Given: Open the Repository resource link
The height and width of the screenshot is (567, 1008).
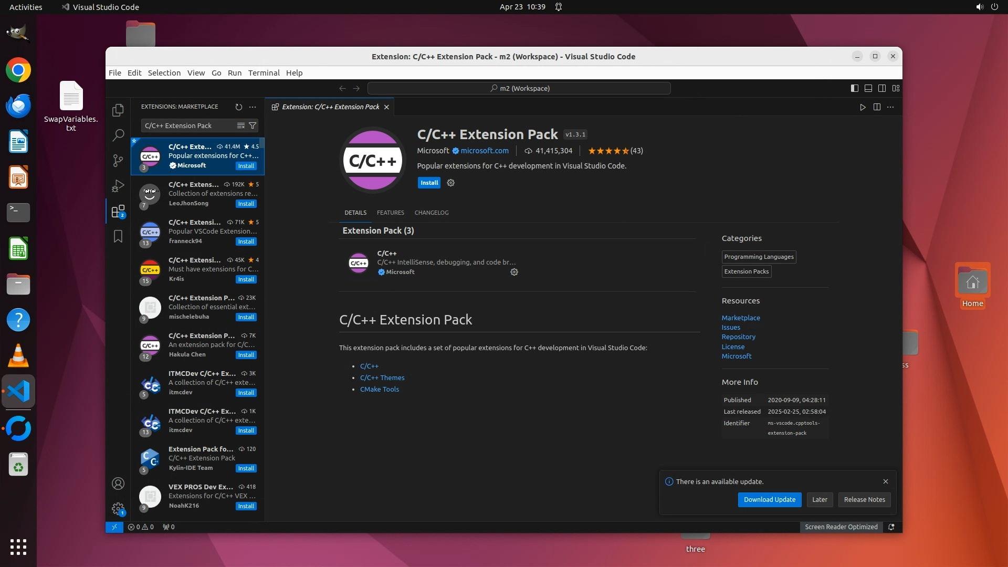Looking at the screenshot, I should [738, 337].
